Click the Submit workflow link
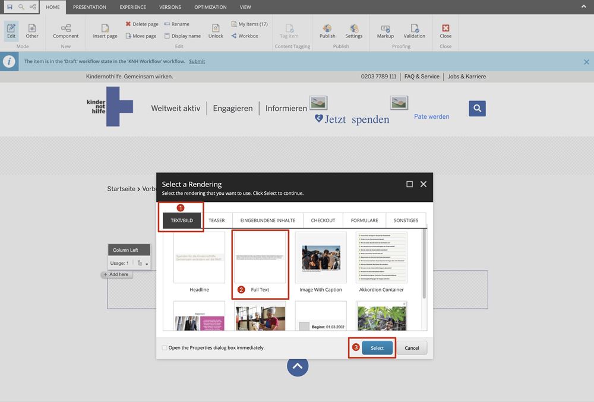 click(x=197, y=61)
